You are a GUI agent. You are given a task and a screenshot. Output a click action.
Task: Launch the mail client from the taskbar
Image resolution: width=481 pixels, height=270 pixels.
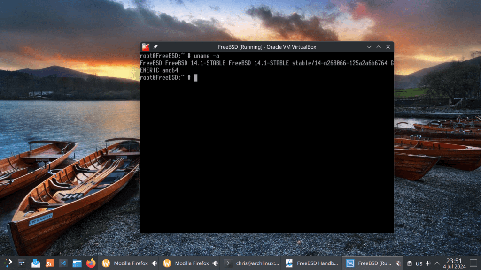36,263
